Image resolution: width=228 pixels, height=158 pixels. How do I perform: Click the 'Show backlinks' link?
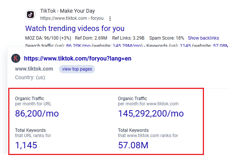coord(203,38)
